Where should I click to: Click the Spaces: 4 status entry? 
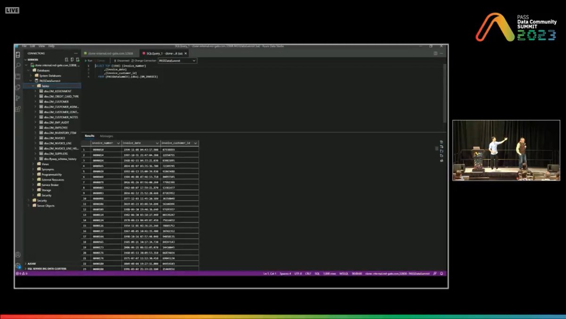(x=285, y=273)
